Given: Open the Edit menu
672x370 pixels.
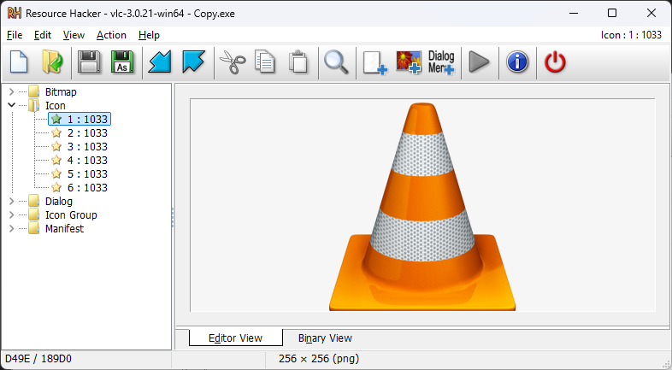Looking at the screenshot, I should tap(43, 35).
